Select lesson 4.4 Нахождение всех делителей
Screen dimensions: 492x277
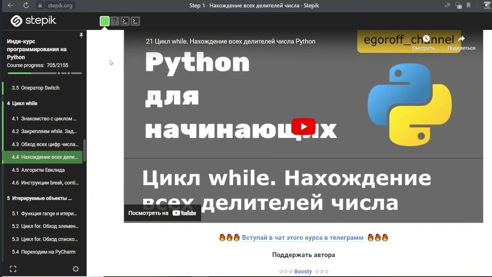(42, 157)
